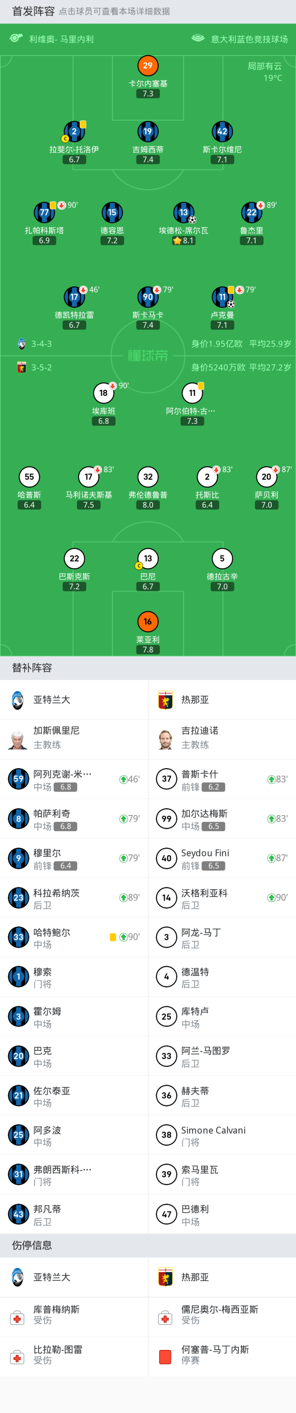
Task: Open head coach 吉拉迪诺's avatar
Action: click(x=165, y=738)
